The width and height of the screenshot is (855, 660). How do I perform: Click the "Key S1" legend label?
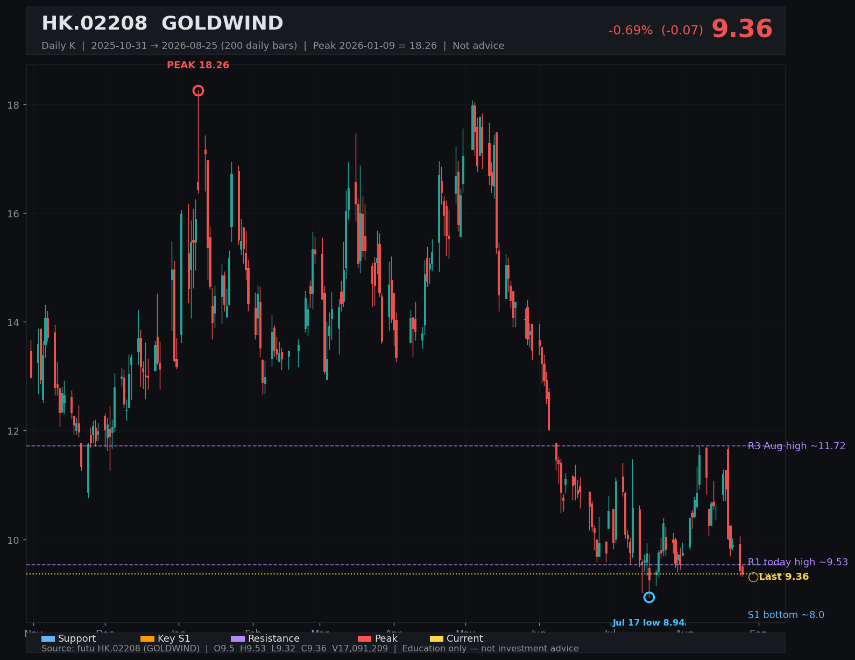coord(174,638)
